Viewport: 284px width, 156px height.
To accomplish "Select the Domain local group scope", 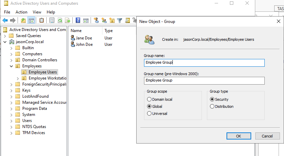I will (149, 99).
